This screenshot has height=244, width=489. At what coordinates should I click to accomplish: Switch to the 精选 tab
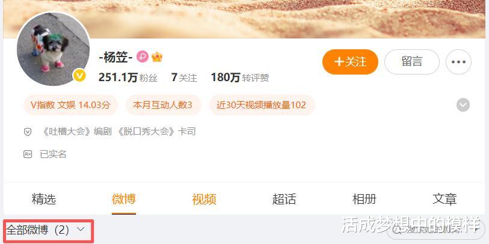[44, 199]
